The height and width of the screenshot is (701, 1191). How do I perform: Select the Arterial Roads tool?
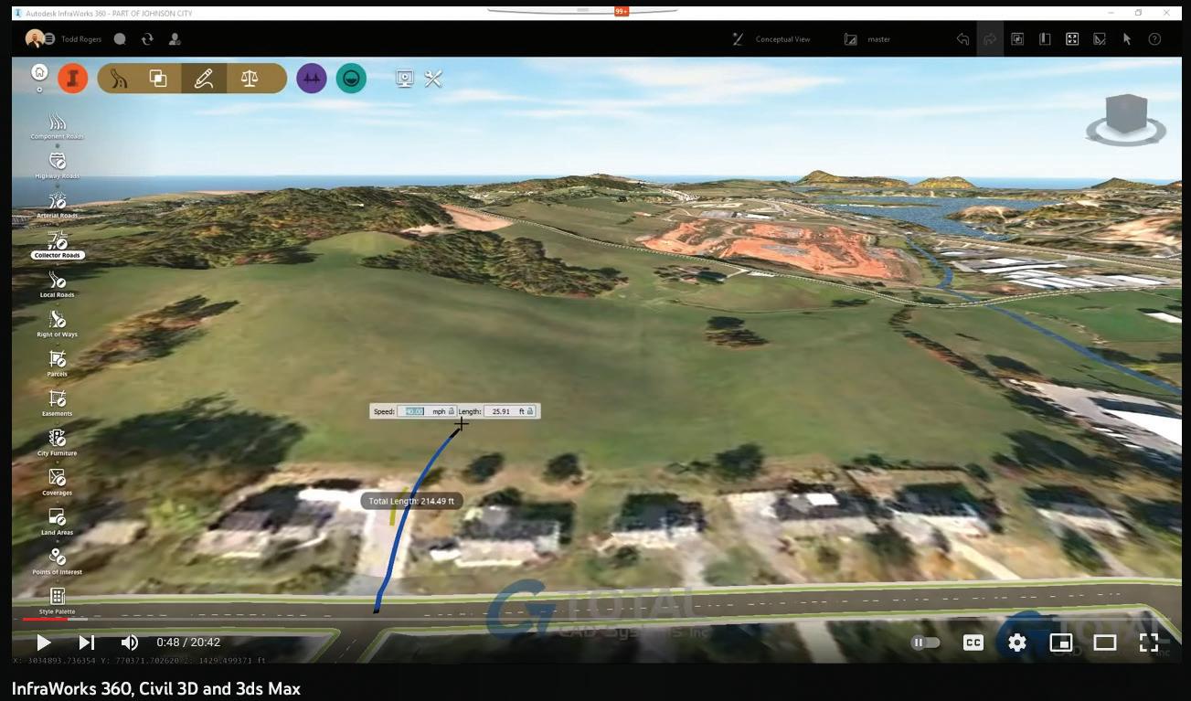tap(58, 205)
